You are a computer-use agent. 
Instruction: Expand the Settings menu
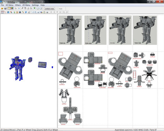[x=35, y=5]
